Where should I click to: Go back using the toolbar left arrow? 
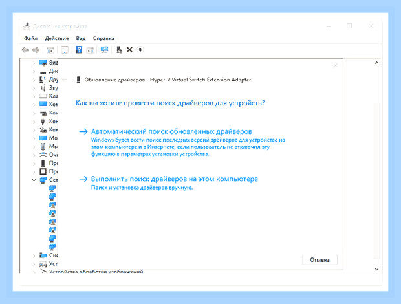point(25,50)
